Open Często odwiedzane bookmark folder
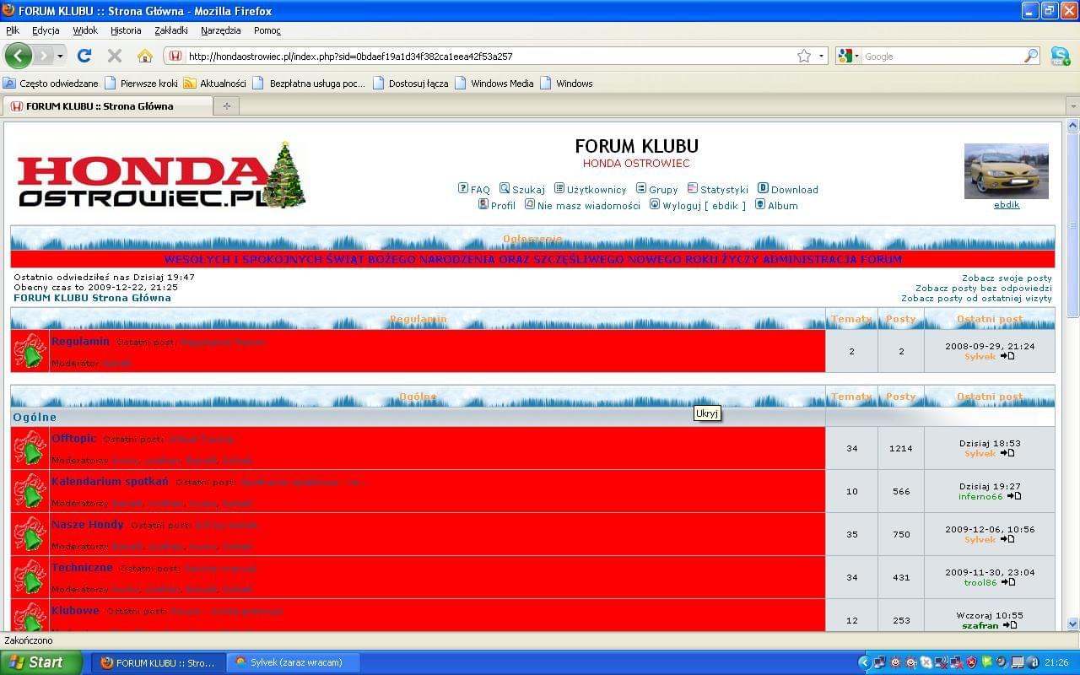The width and height of the screenshot is (1080, 675). pos(51,84)
